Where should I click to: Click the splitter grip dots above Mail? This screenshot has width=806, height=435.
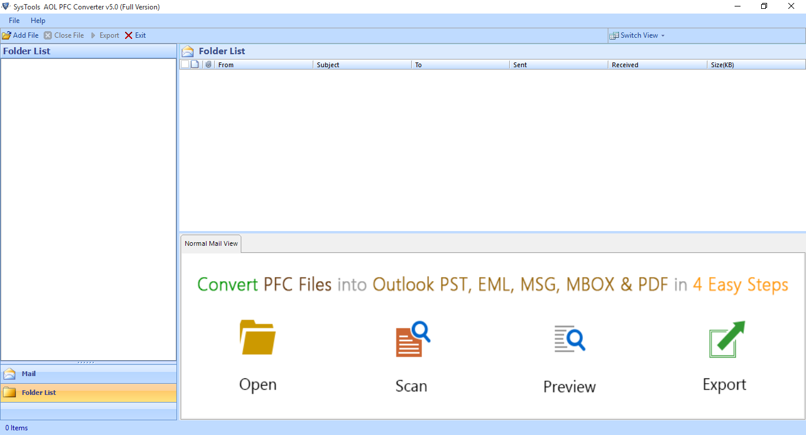pyautogui.click(x=86, y=362)
